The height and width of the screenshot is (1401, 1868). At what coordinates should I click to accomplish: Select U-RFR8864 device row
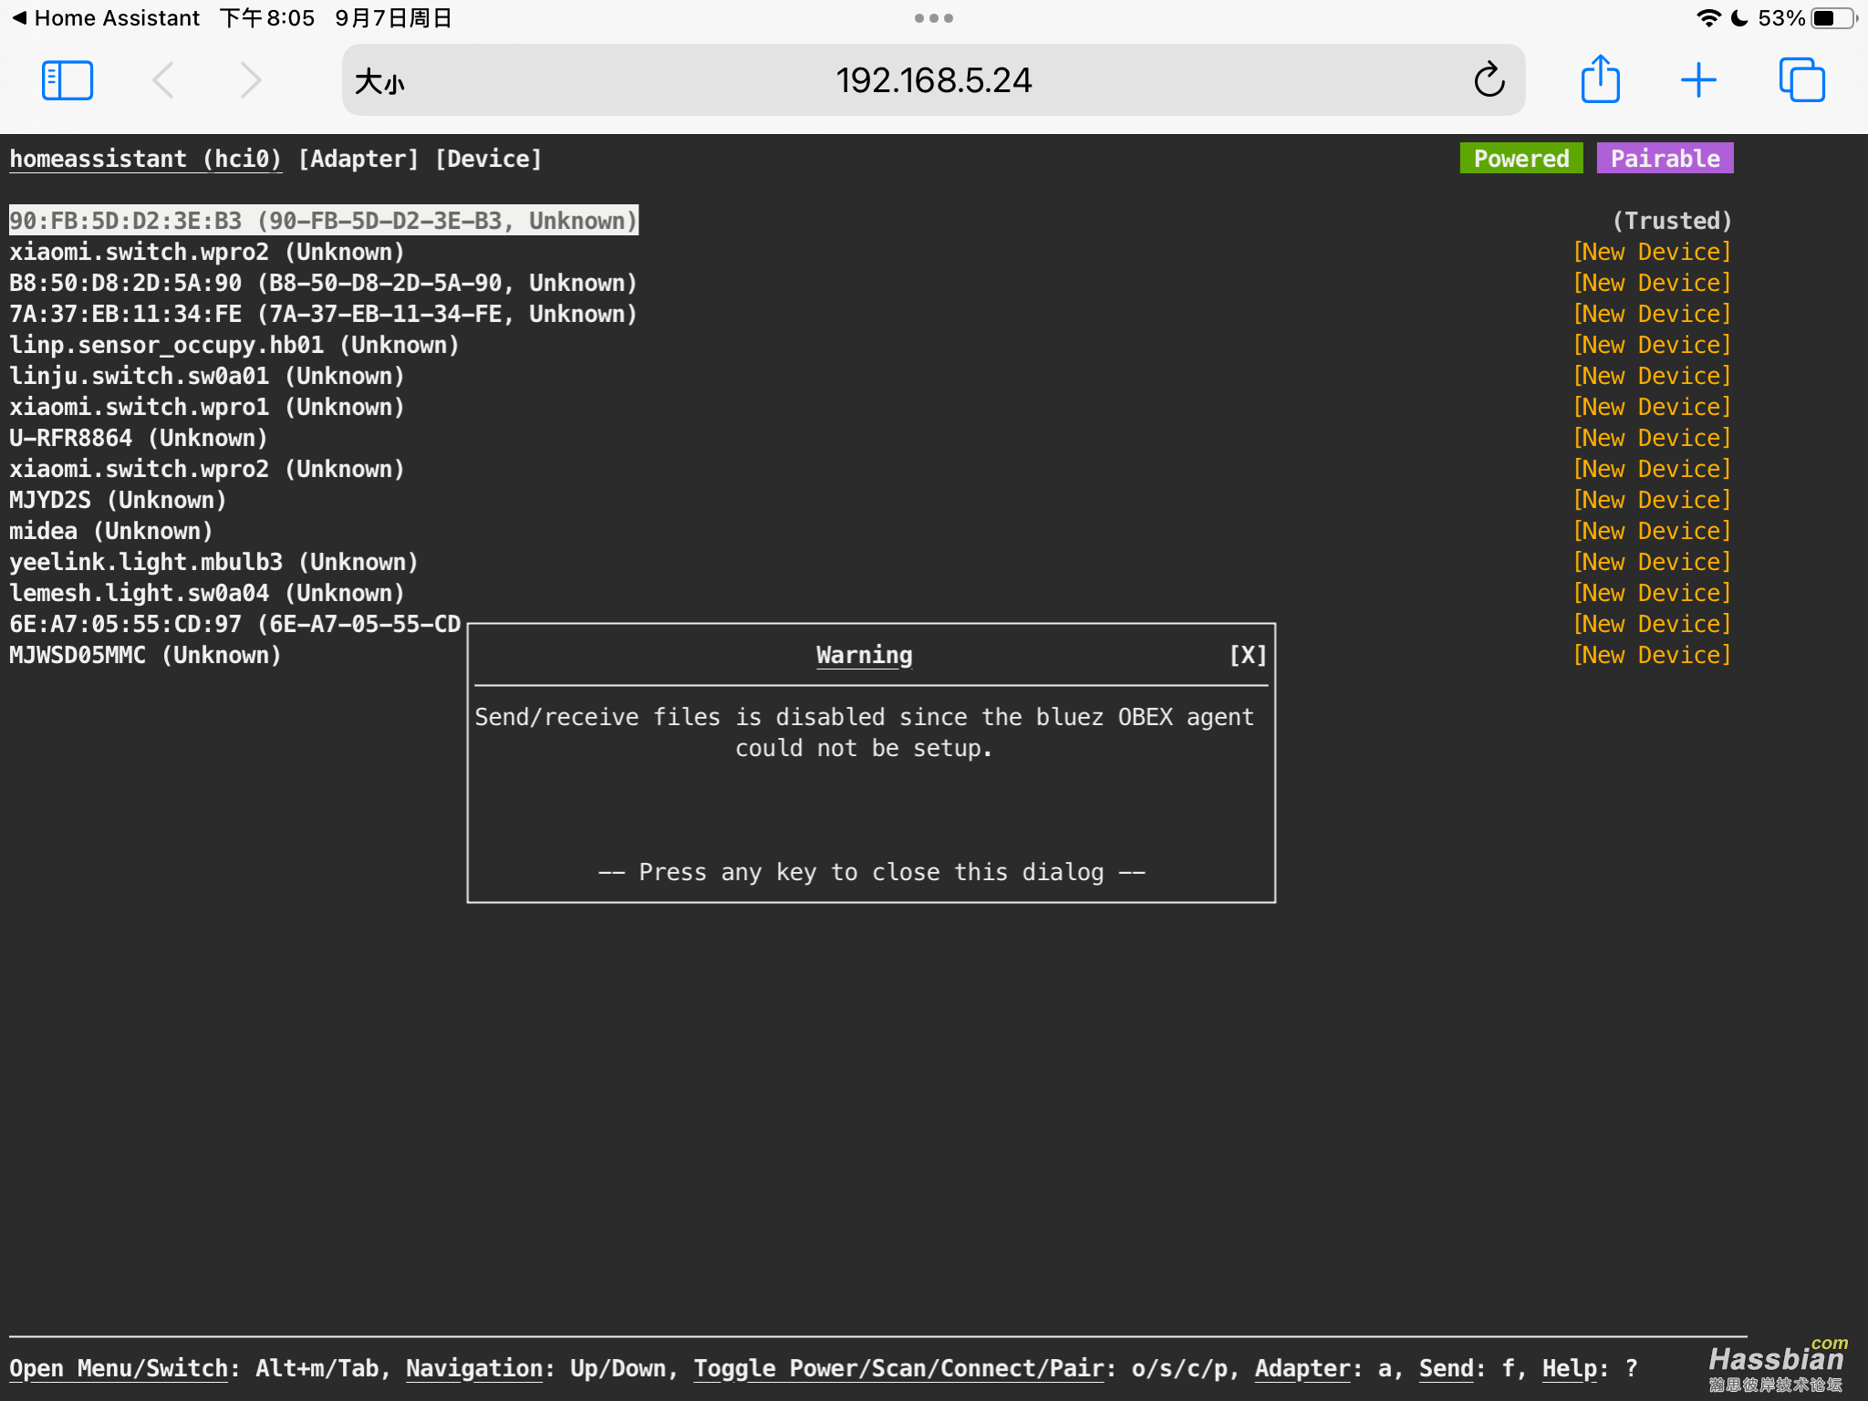[139, 438]
